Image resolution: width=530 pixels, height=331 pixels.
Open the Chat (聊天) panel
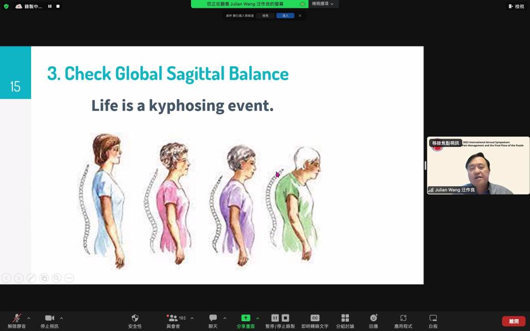pos(213,318)
